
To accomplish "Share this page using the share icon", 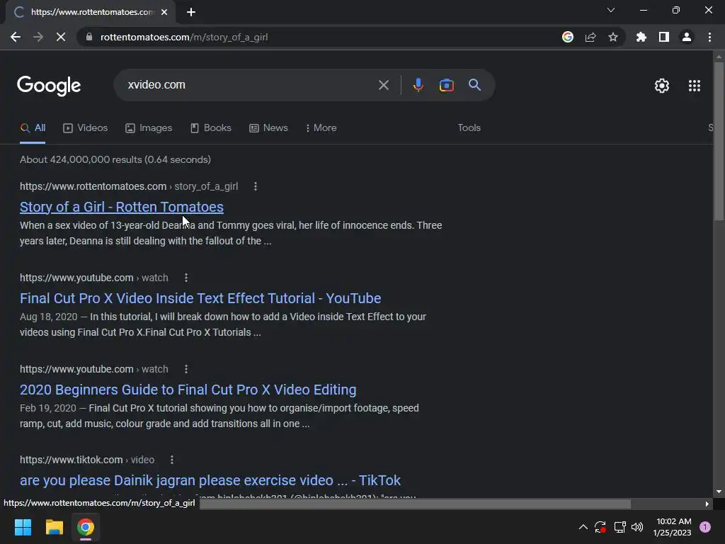I will point(590,37).
